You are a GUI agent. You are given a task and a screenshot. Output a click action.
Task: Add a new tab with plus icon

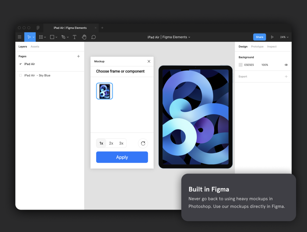(102, 28)
